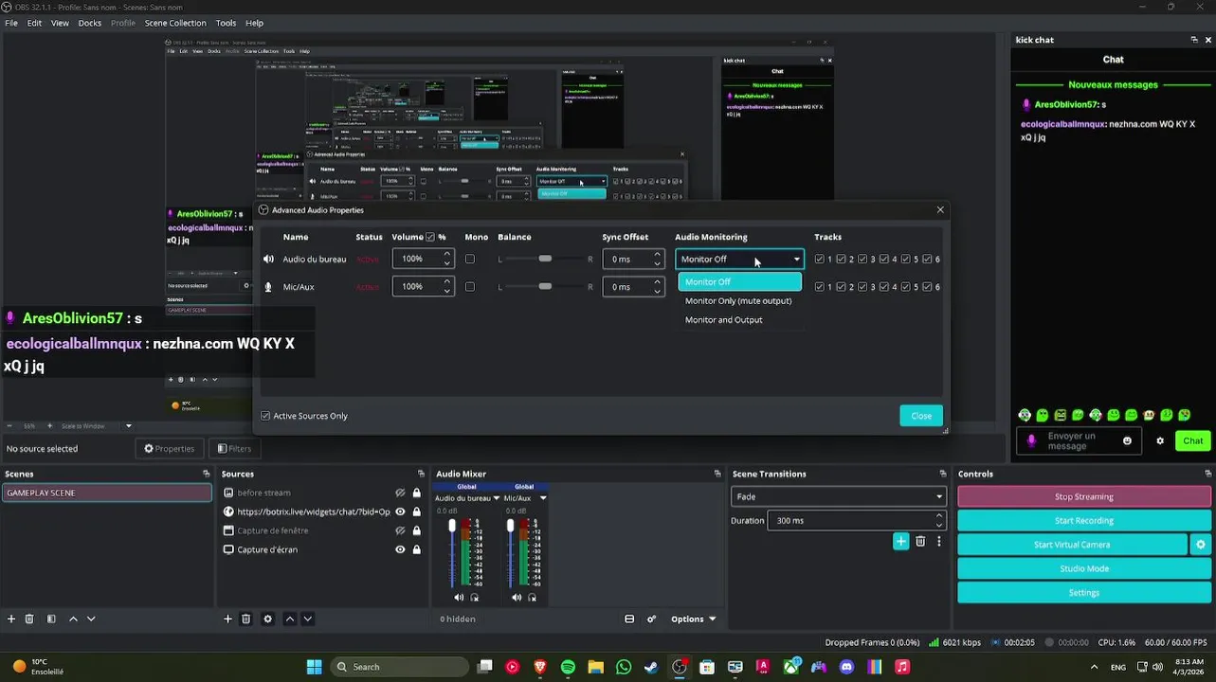Viewport: 1216px width, 682px height.
Task: Select Monitor Only (mute output) option
Action: (x=738, y=301)
